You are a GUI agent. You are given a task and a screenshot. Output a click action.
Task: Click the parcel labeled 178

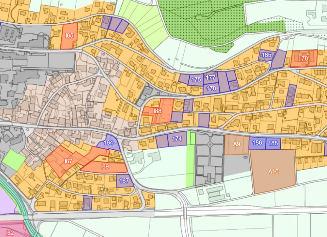(x=211, y=88)
